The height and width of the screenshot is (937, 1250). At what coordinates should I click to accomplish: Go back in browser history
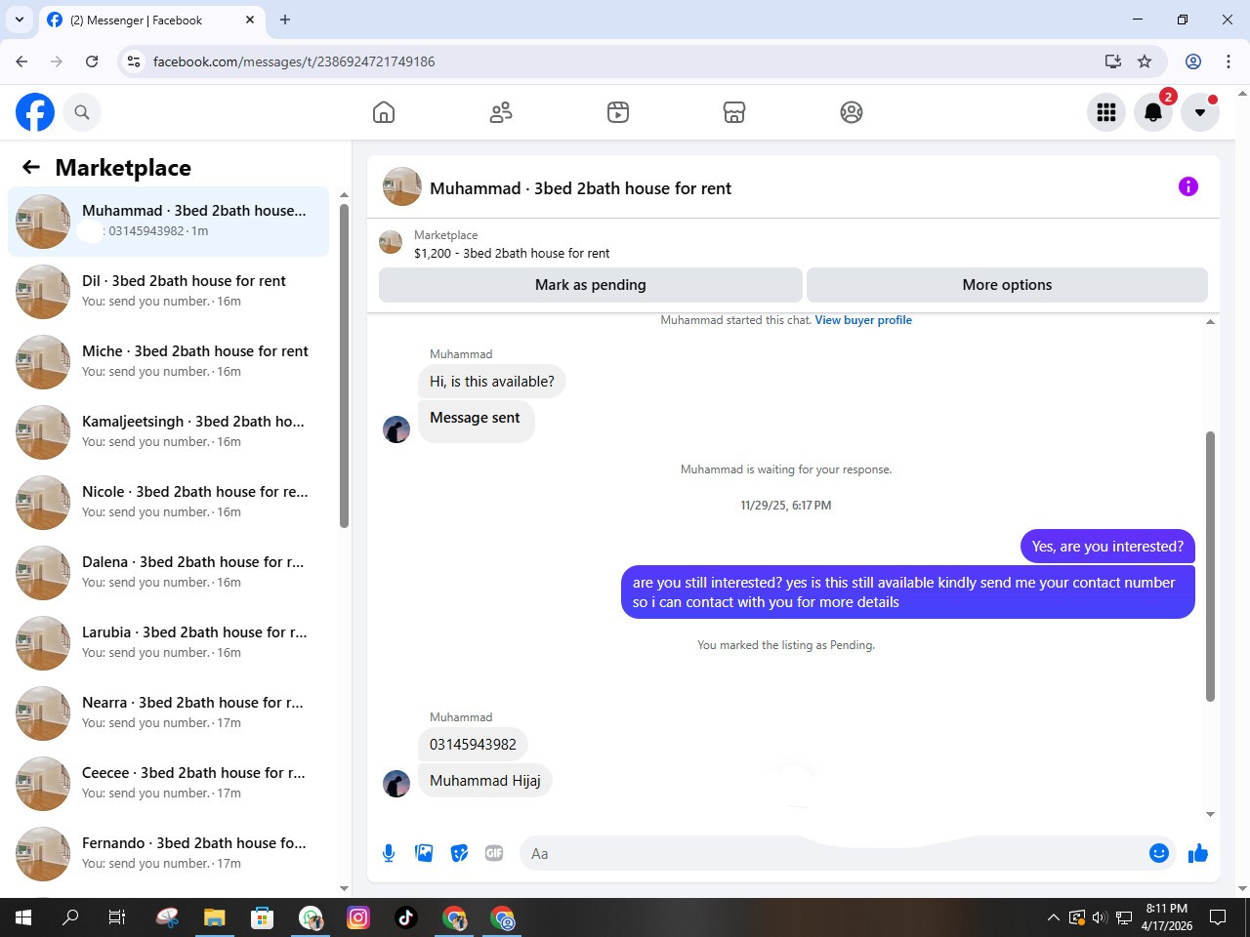tap(21, 61)
